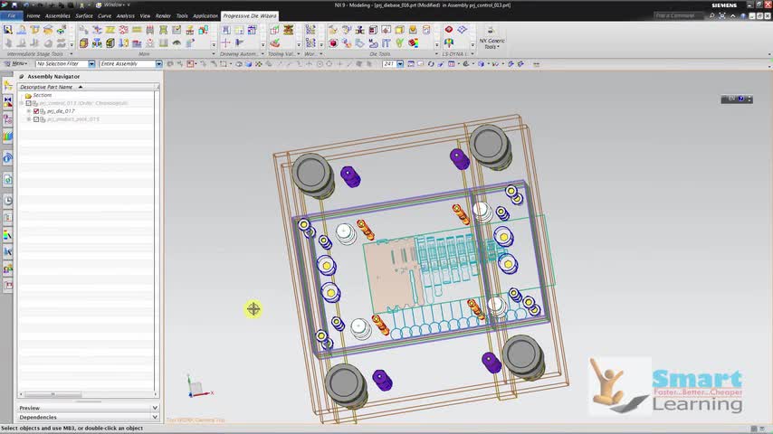Click the pin icon of Assembly Navigator

click(x=21, y=77)
